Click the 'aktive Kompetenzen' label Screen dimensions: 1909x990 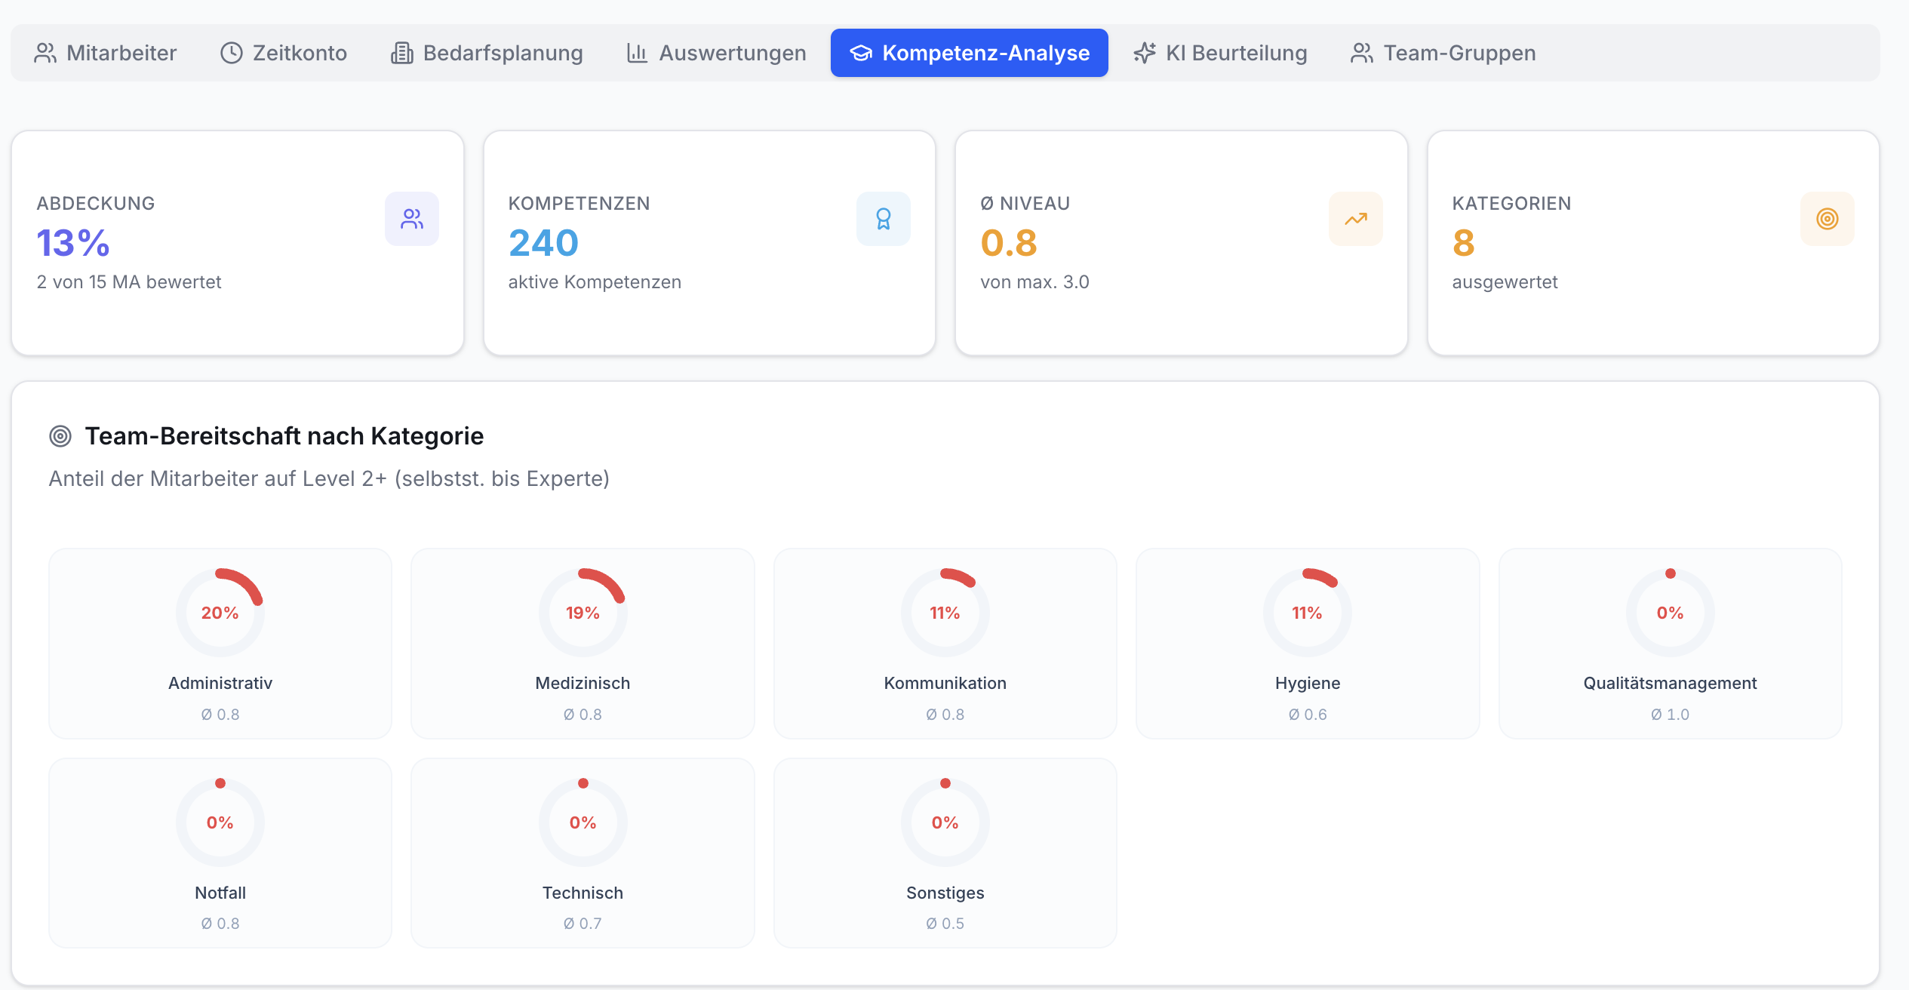click(595, 282)
